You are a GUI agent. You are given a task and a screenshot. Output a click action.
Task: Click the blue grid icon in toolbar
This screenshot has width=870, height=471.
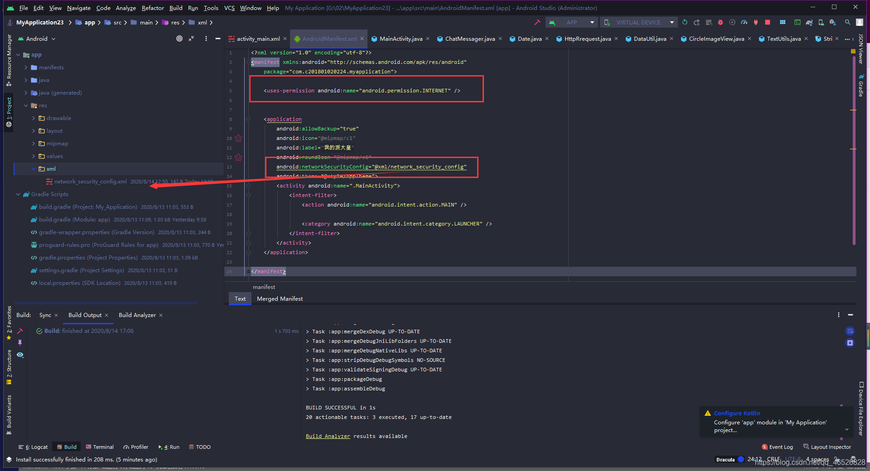click(x=783, y=22)
